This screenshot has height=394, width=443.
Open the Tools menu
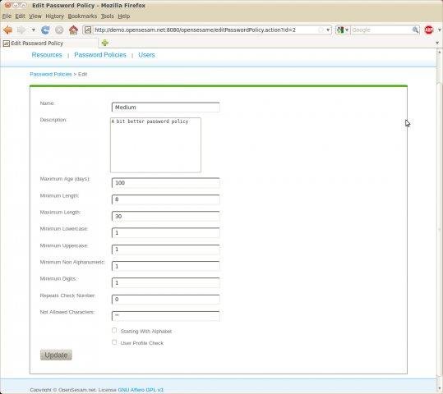tap(108, 16)
